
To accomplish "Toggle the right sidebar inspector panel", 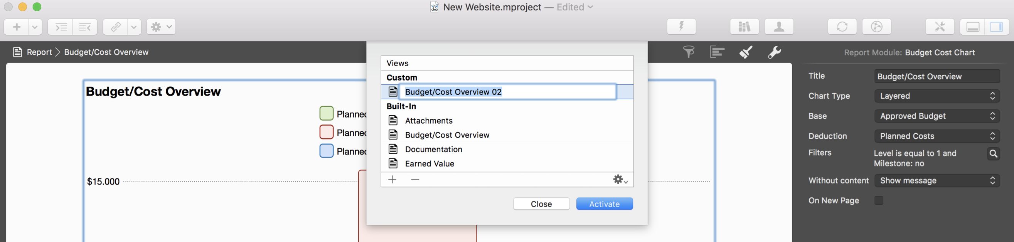I will pyautogui.click(x=996, y=27).
